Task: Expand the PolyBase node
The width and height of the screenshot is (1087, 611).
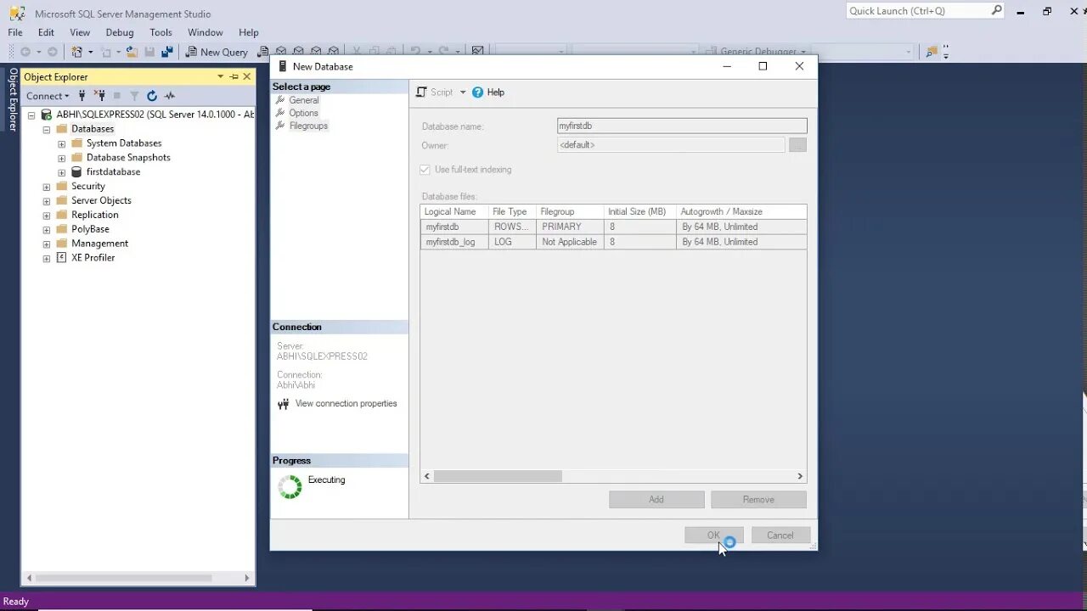Action: [47, 229]
